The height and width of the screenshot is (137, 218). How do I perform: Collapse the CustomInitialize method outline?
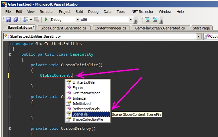click(10, 65)
